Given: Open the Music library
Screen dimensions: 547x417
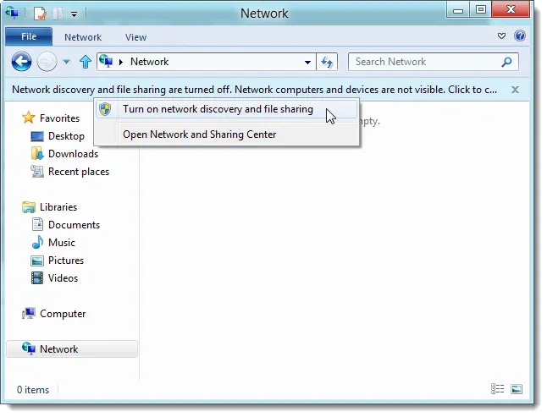Looking at the screenshot, I should (x=62, y=243).
